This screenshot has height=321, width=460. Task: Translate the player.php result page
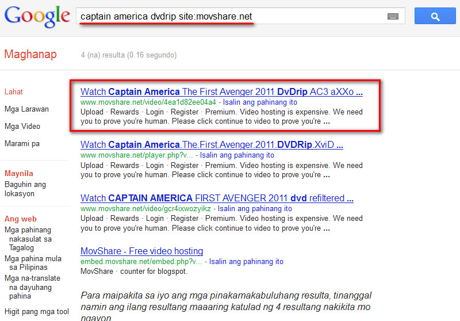(237, 155)
